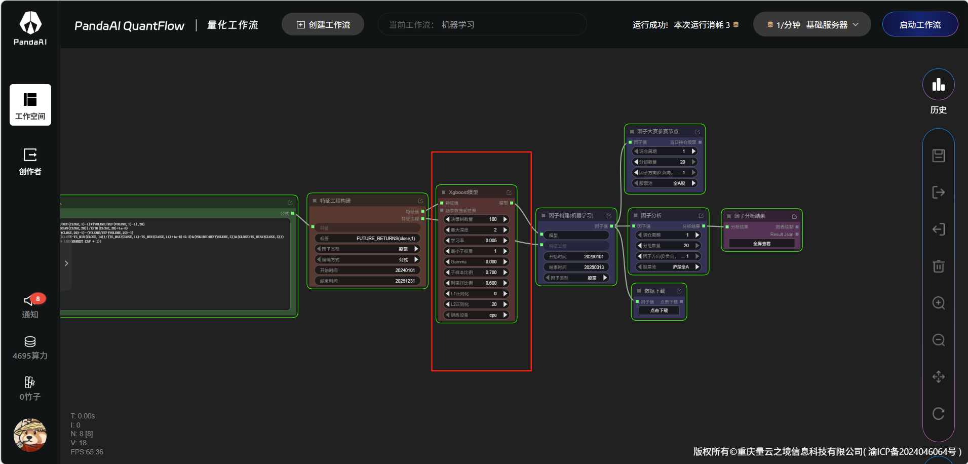Edit icon on 因子构建(机器学习) node
Viewport: 968px width, 464px height.
point(609,216)
